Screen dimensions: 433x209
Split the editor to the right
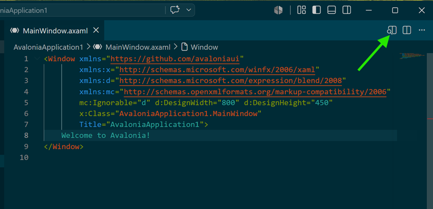click(407, 30)
